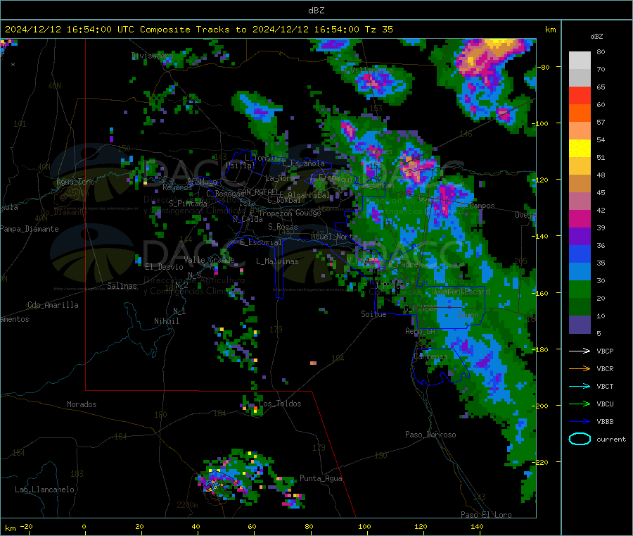Click the SAN_RAFAEL place label on map

[257, 192]
